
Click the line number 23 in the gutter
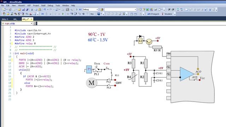(x=10, y=99)
